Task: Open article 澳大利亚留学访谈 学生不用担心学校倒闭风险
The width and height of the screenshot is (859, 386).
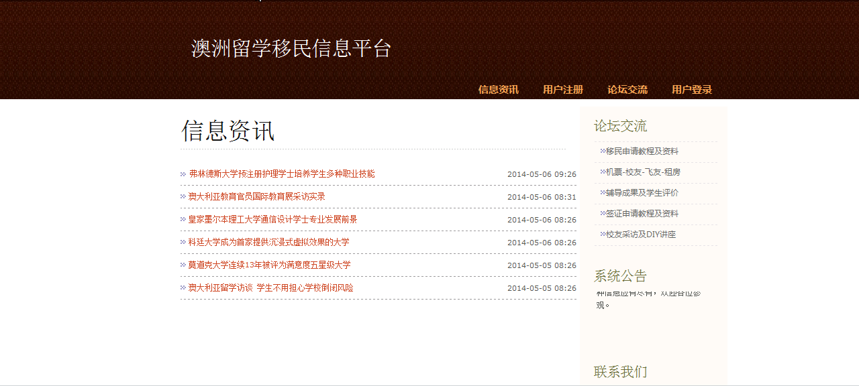Action: (x=270, y=288)
